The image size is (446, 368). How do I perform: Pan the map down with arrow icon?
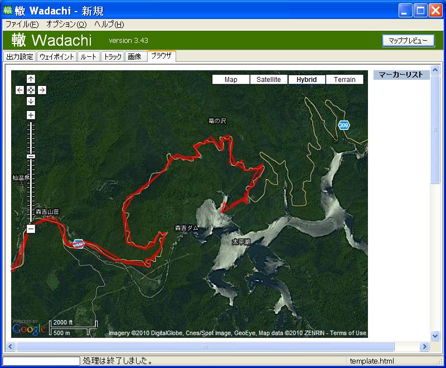pyautogui.click(x=31, y=101)
